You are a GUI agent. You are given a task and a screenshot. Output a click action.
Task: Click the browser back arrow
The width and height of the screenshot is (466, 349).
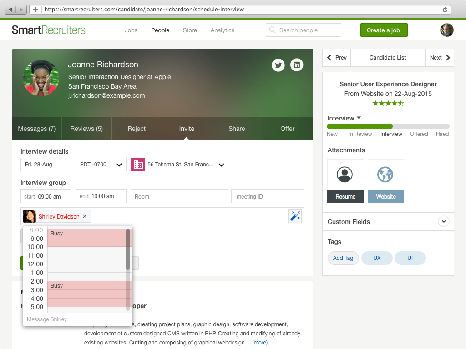click(10, 10)
